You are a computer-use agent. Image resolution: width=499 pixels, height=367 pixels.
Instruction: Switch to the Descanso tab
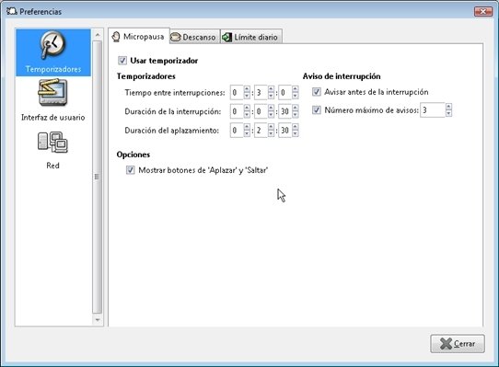click(x=194, y=37)
